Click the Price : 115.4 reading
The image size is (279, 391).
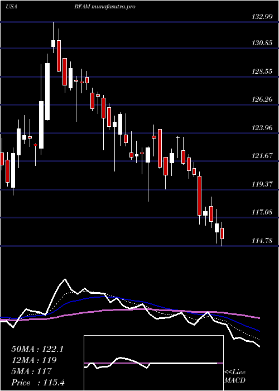coord(38,383)
